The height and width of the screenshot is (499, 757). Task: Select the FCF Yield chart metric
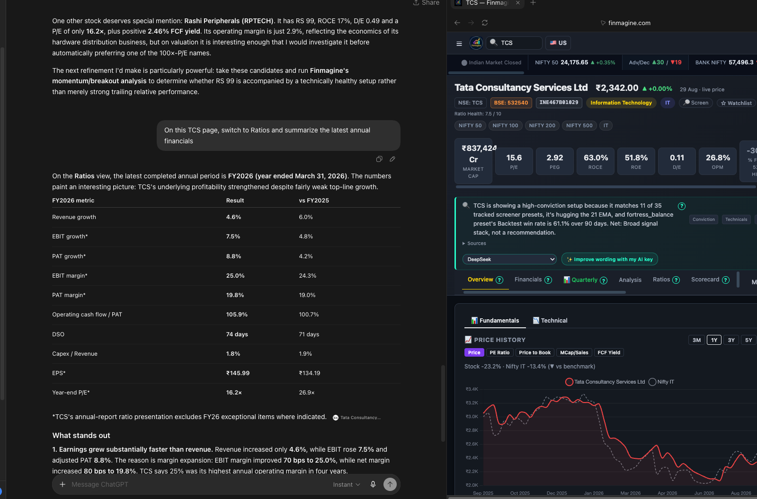(609, 352)
